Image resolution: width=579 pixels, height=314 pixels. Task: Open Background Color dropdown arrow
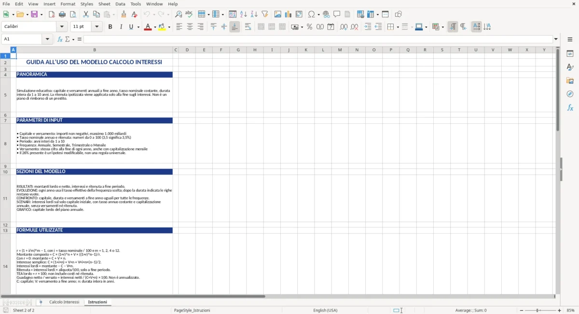(169, 27)
